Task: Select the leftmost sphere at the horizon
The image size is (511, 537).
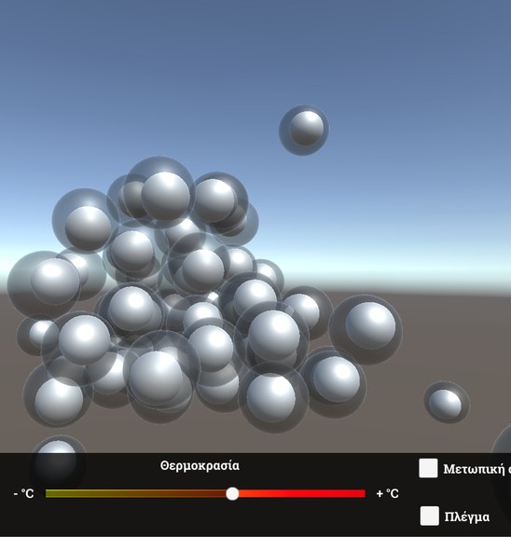Action: pyautogui.click(x=44, y=284)
